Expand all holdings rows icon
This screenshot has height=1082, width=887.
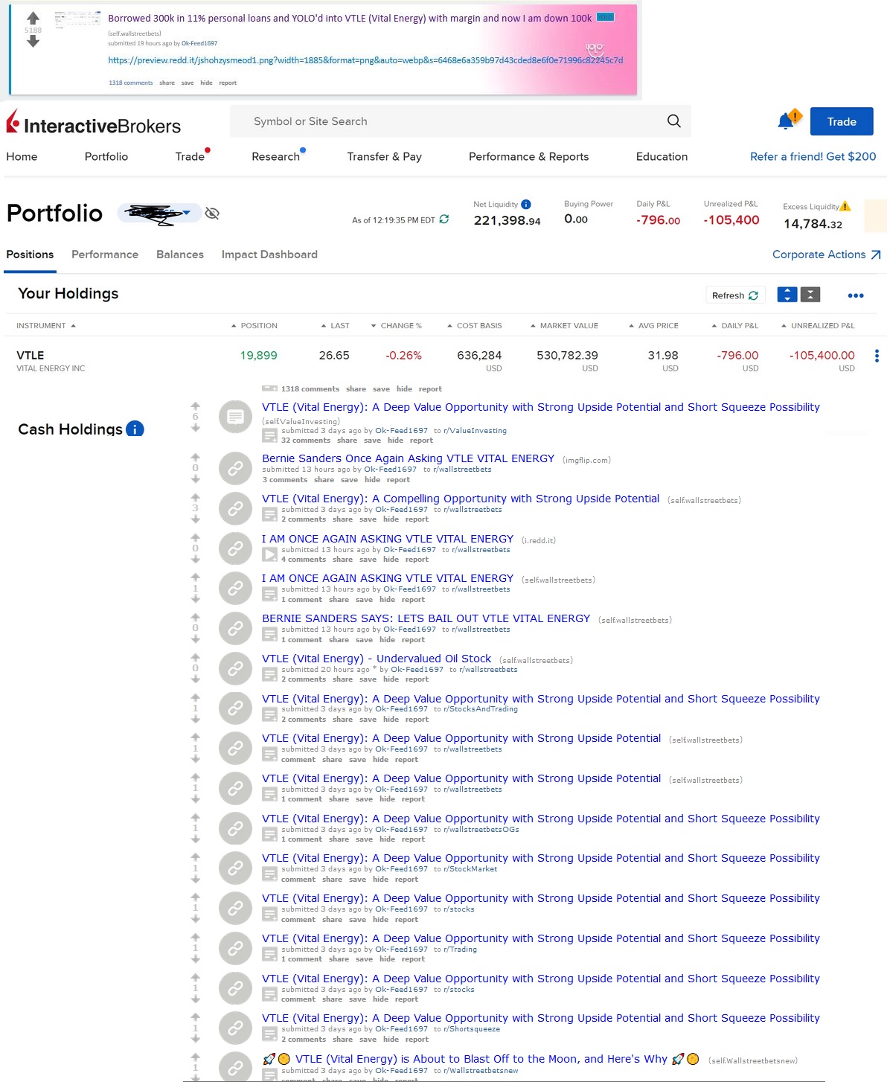(787, 295)
